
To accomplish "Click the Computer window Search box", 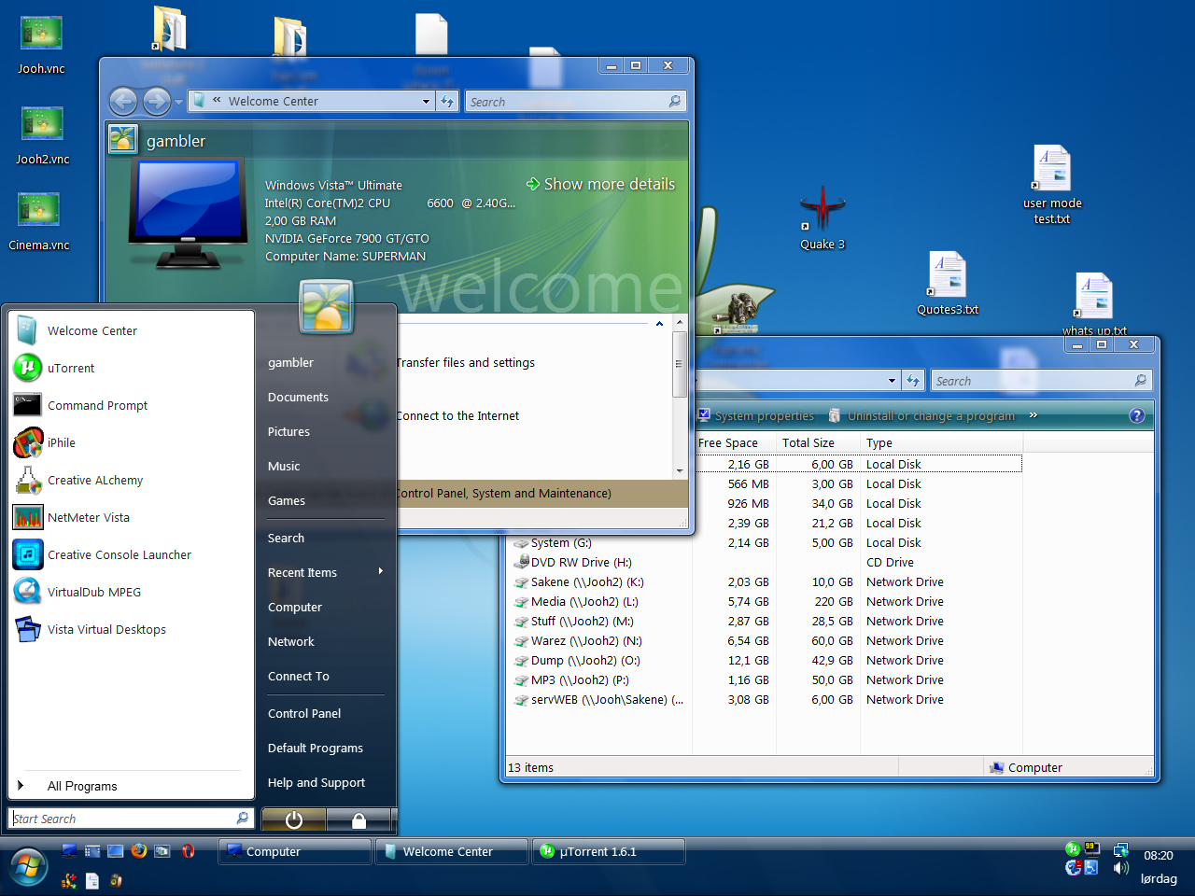I will 1041,381.
